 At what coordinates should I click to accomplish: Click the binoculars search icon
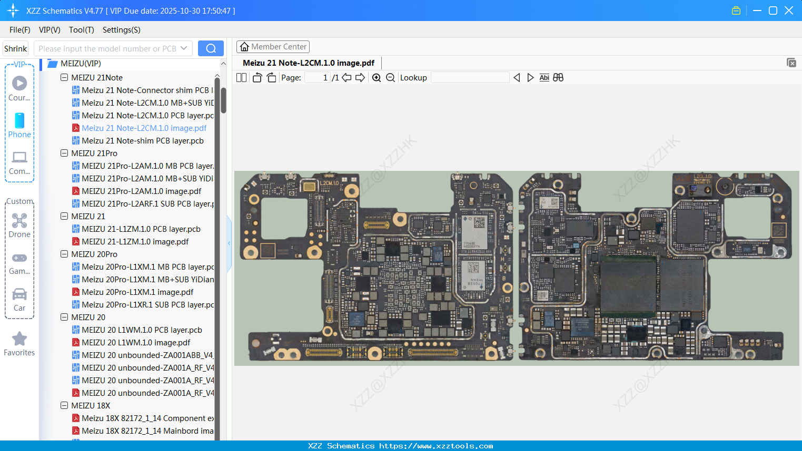[558, 78]
